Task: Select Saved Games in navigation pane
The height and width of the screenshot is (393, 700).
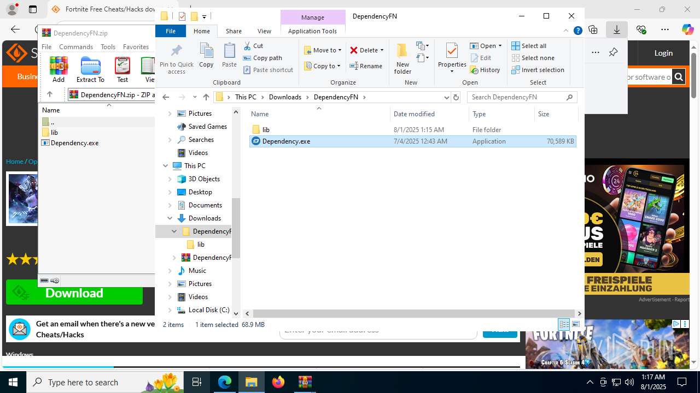Action: [x=207, y=127]
